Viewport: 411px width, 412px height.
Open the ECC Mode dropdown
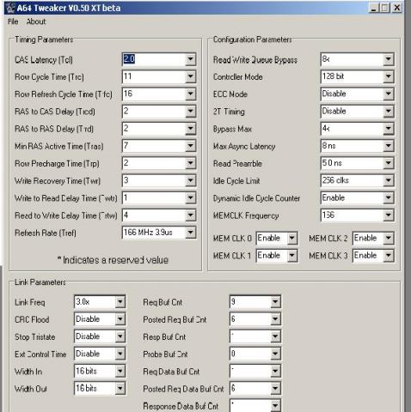[388, 94]
